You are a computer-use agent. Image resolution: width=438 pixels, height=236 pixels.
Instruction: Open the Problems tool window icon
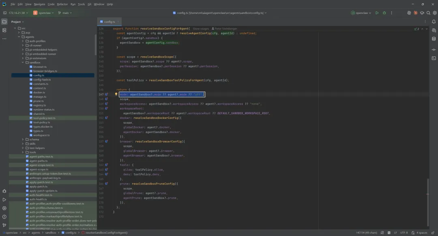coord(4,217)
